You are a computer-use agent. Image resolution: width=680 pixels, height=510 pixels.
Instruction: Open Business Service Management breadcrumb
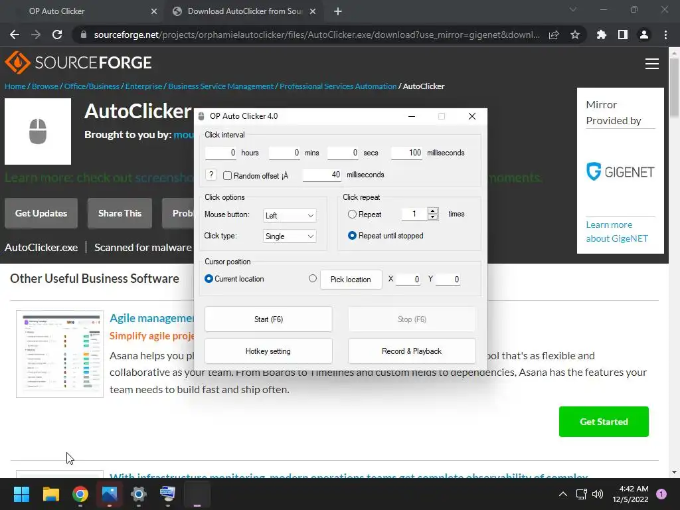[x=220, y=86]
